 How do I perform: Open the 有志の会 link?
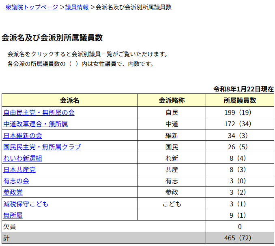tap(16, 181)
